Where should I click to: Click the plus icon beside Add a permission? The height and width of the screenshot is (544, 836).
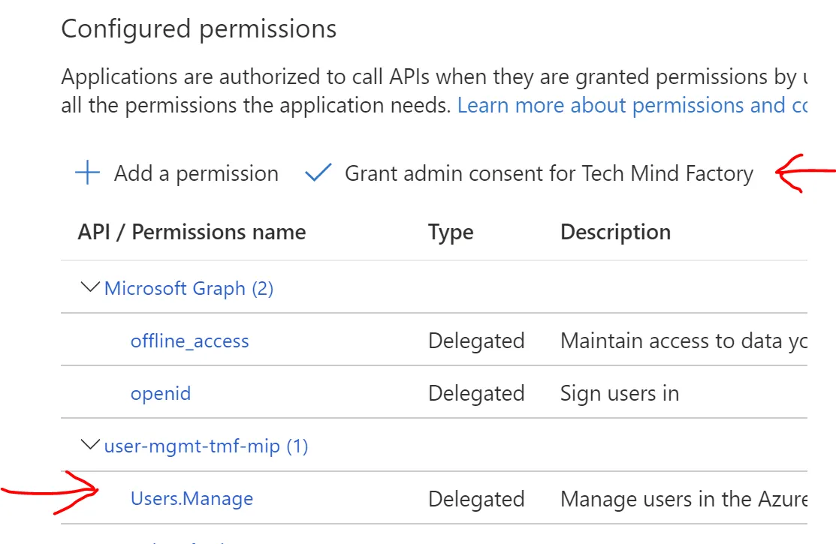[88, 174]
